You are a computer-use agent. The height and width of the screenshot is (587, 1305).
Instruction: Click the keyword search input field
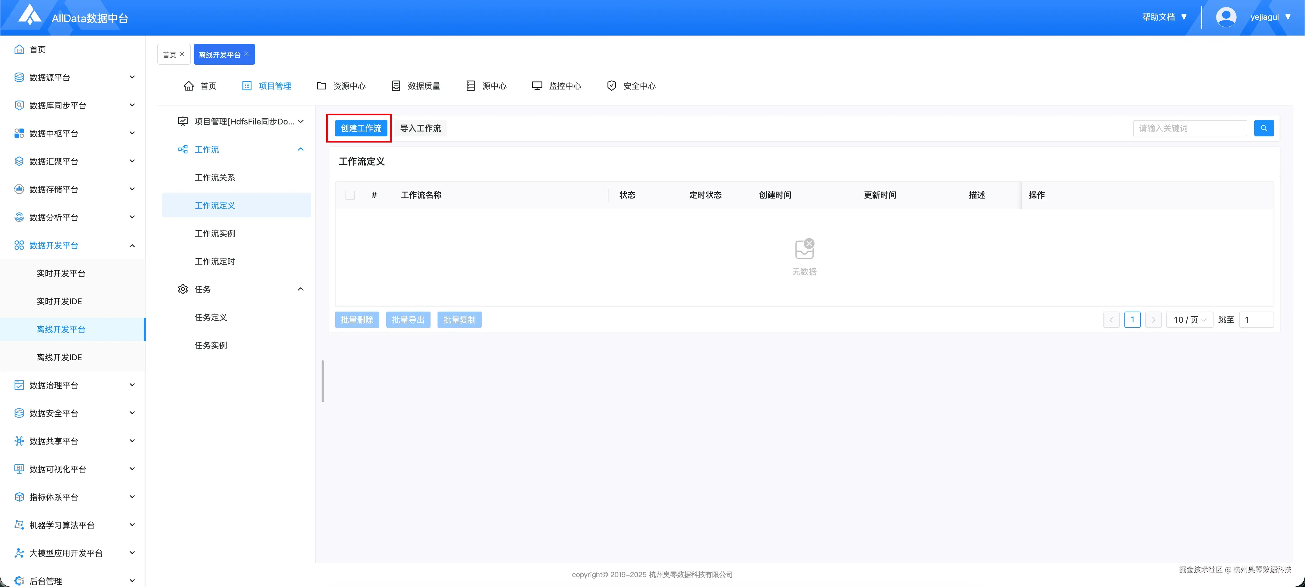pyautogui.click(x=1189, y=128)
